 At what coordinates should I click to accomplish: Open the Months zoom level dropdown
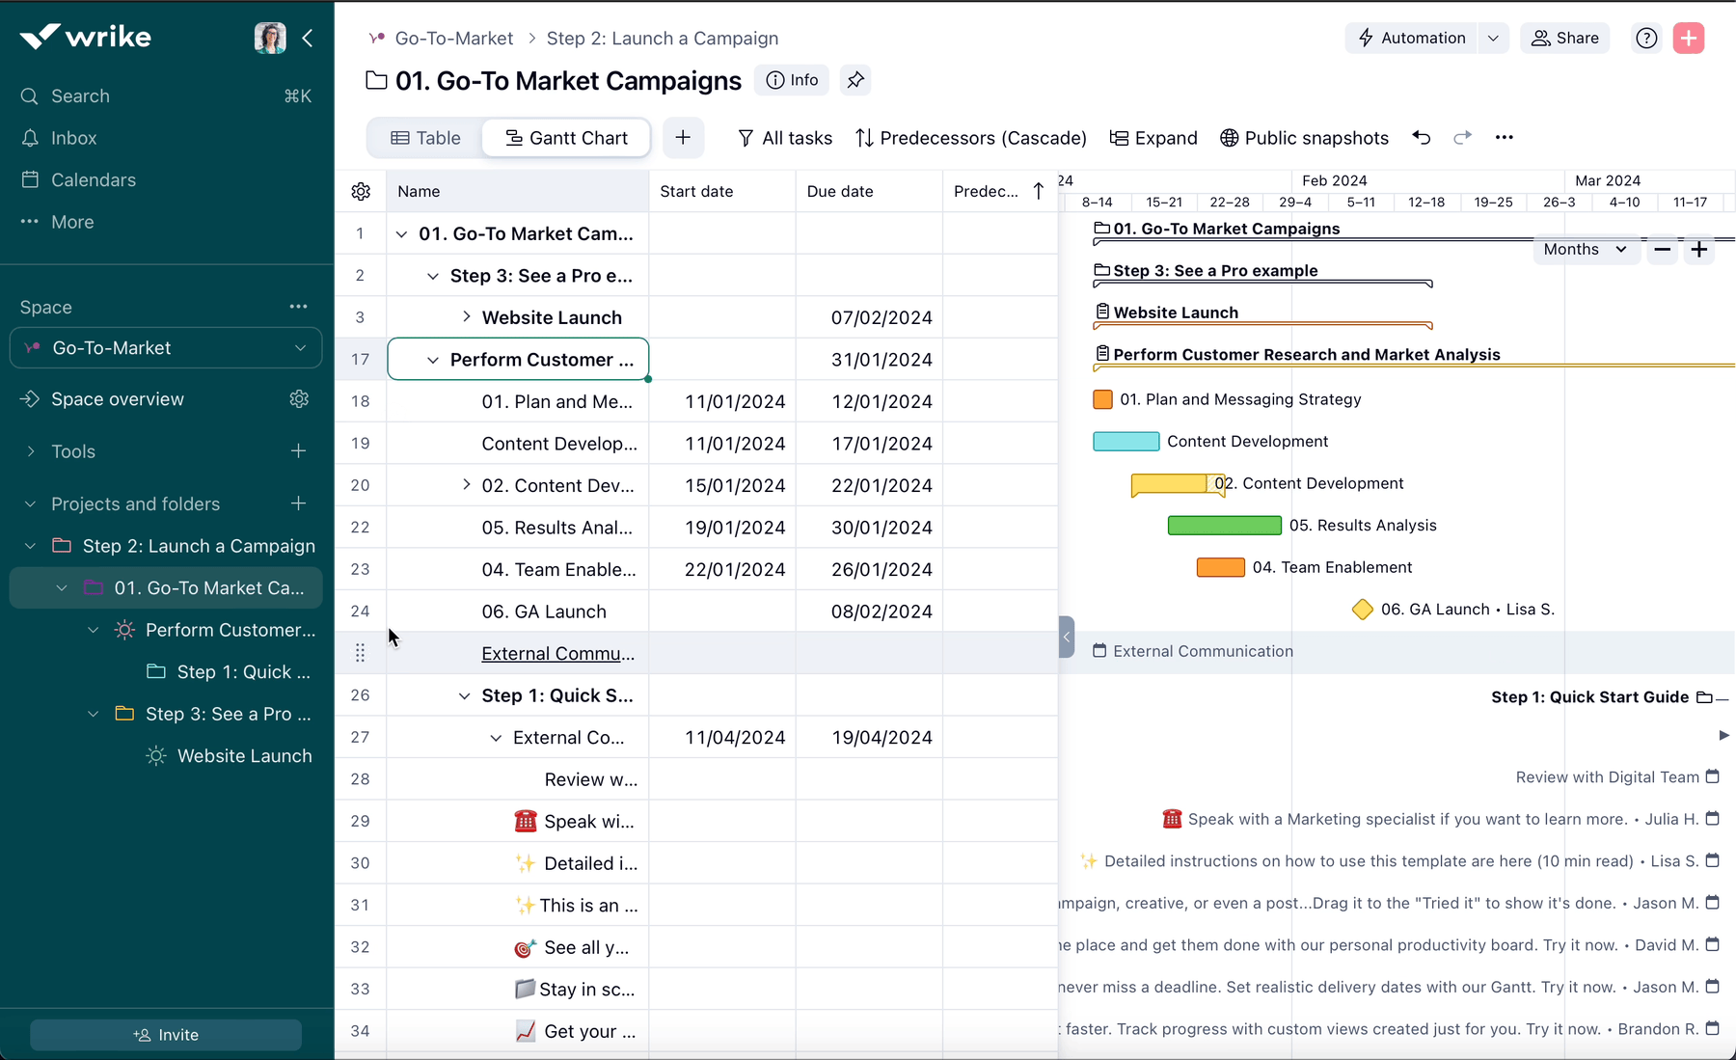click(x=1585, y=249)
